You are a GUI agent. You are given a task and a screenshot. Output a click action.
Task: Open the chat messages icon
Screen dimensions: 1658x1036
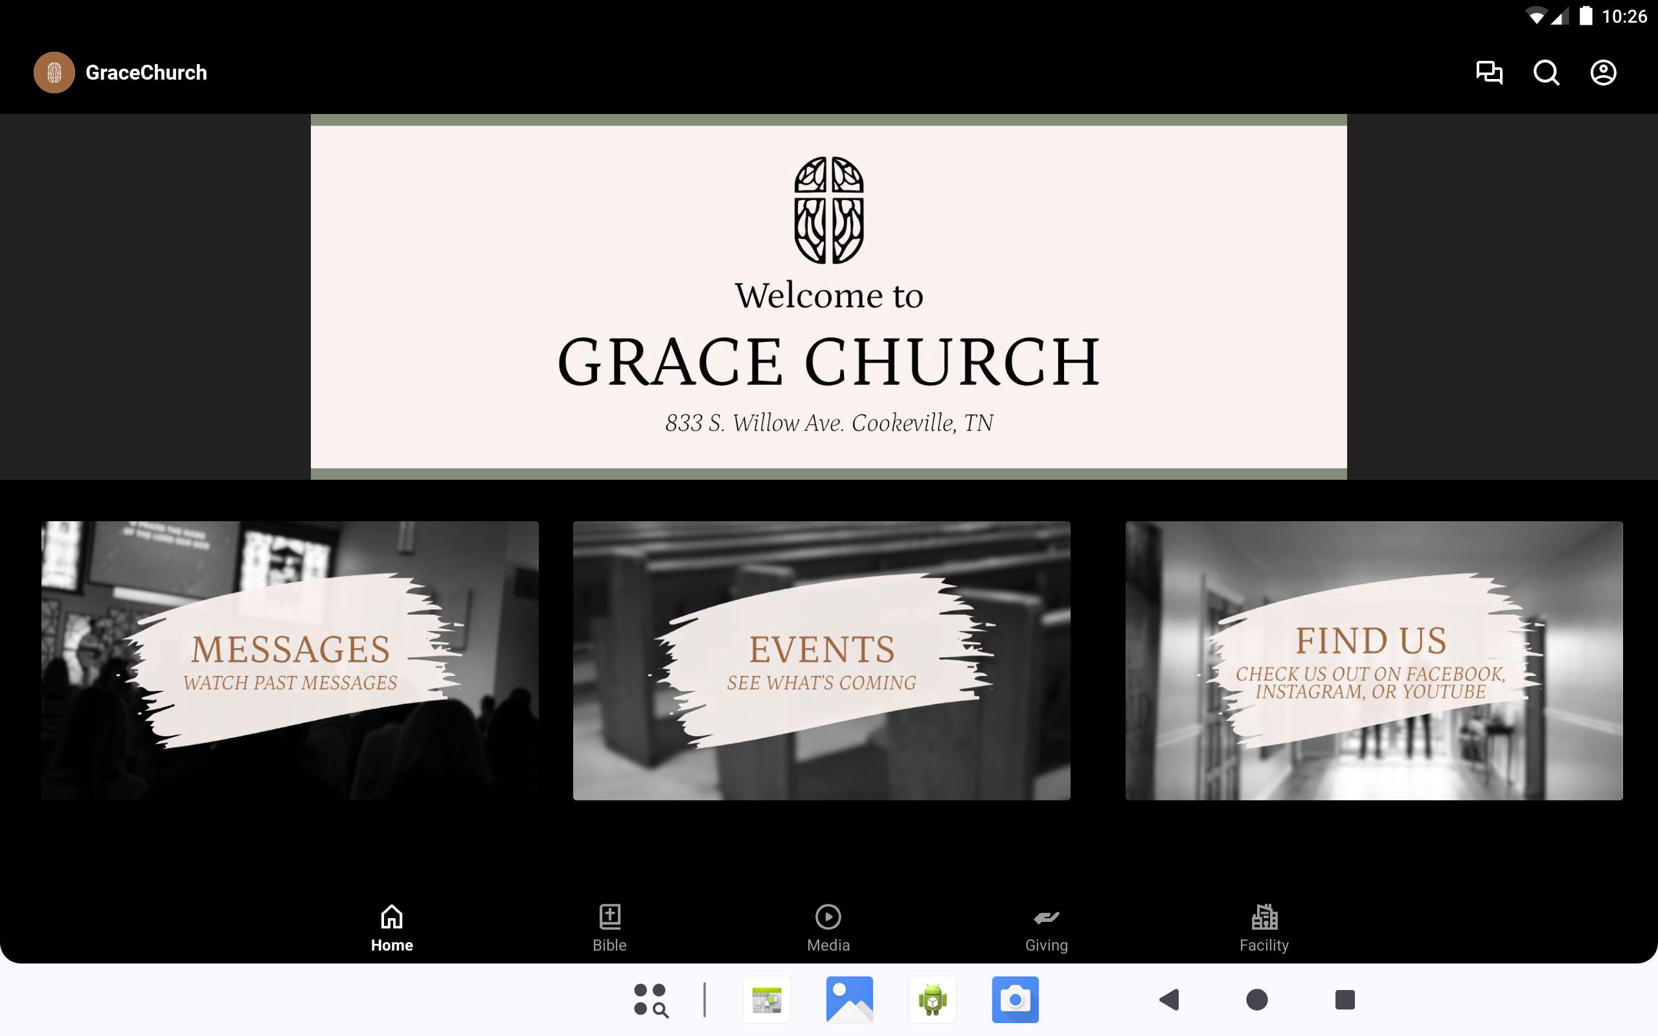[1488, 73]
